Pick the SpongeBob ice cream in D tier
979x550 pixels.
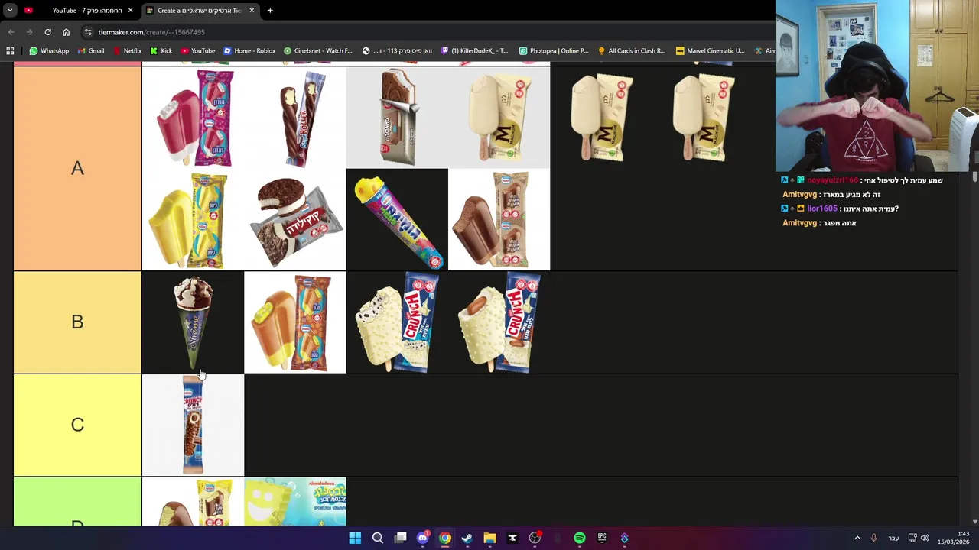point(295,501)
